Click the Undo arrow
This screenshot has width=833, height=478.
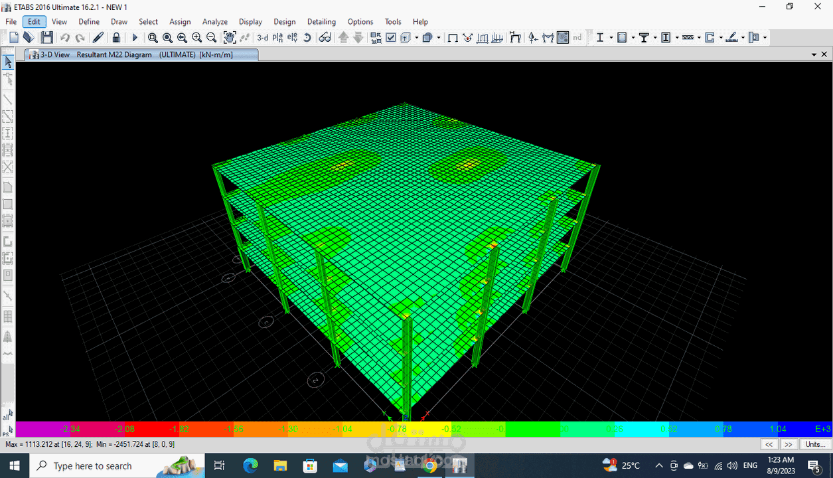coord(65,38)
